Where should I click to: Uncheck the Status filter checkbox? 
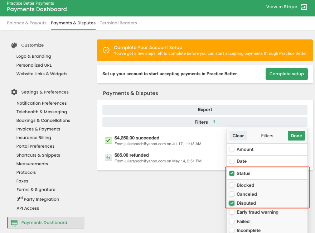click(232, 173)
